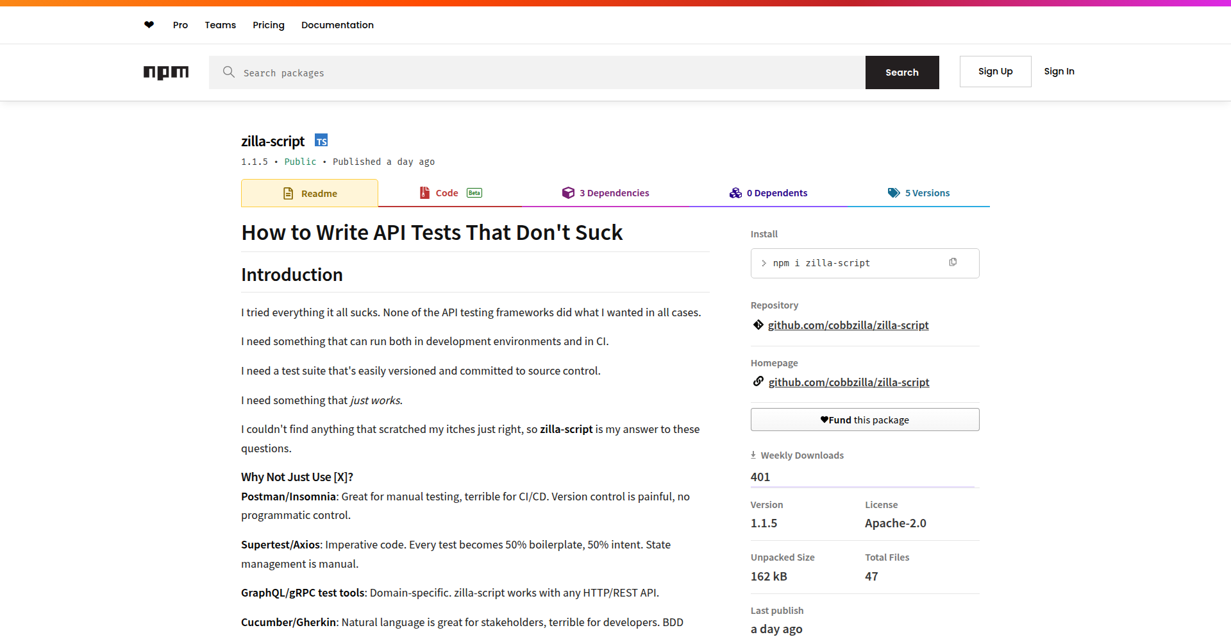Click the magnifier icon in the search bar
1231x637 pixels.
click(x=229, y=72)
